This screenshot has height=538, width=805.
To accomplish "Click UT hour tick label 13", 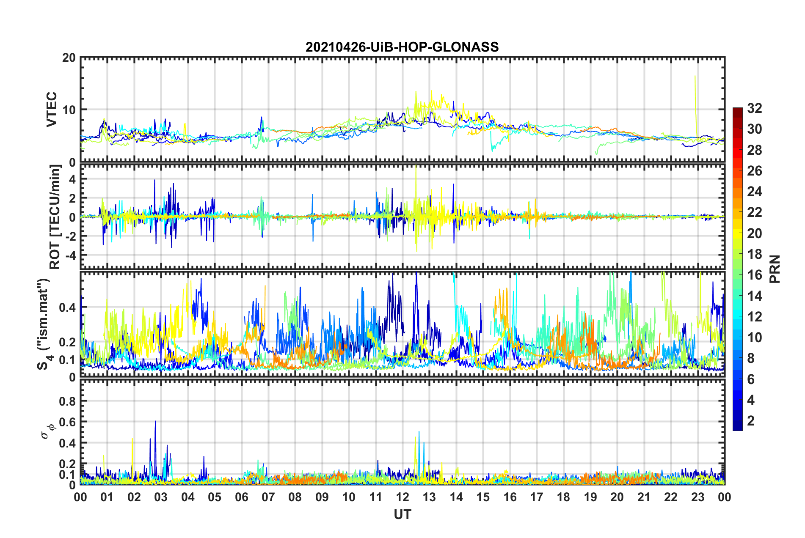I will 429,497.
